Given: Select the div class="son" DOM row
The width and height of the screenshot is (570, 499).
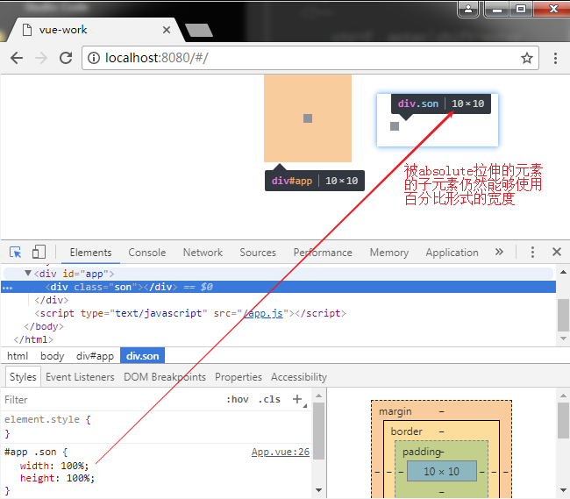Looking at the screenshot, I should point(279,287).
